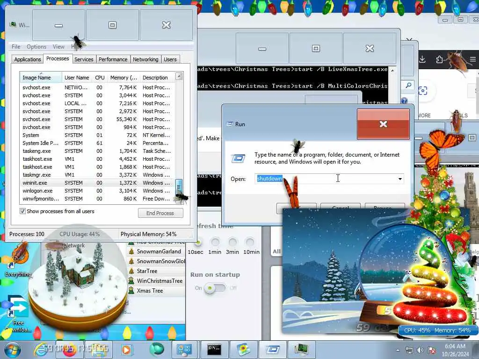
Task: Open Firefox from the taskbar
Action: coord(70,350)
